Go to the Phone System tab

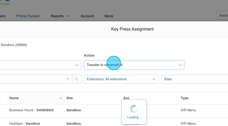pyautogui.click(x=28, y=16)
